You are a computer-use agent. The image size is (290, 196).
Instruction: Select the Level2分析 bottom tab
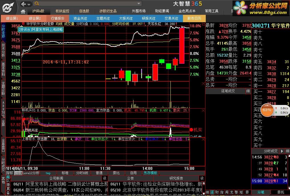(31, 173)
